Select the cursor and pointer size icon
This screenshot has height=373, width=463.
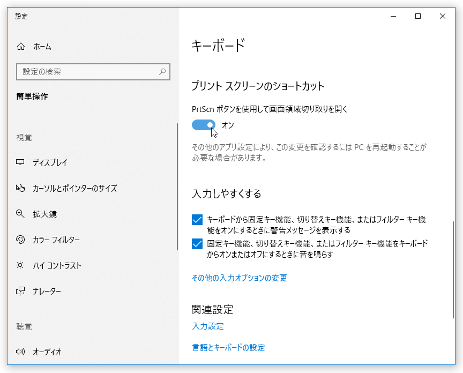(20, 188)
